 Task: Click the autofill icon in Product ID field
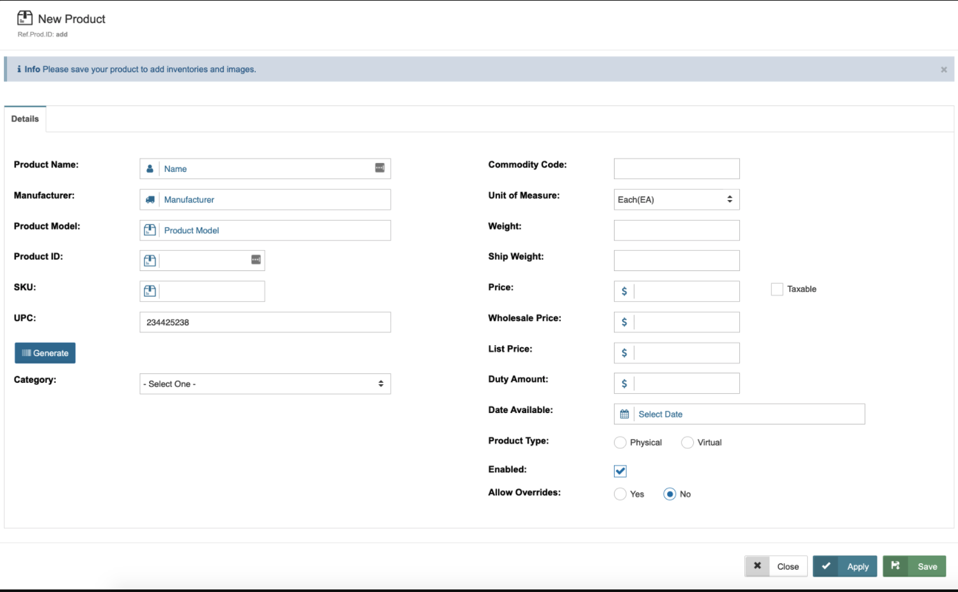[x=256, y=260]
